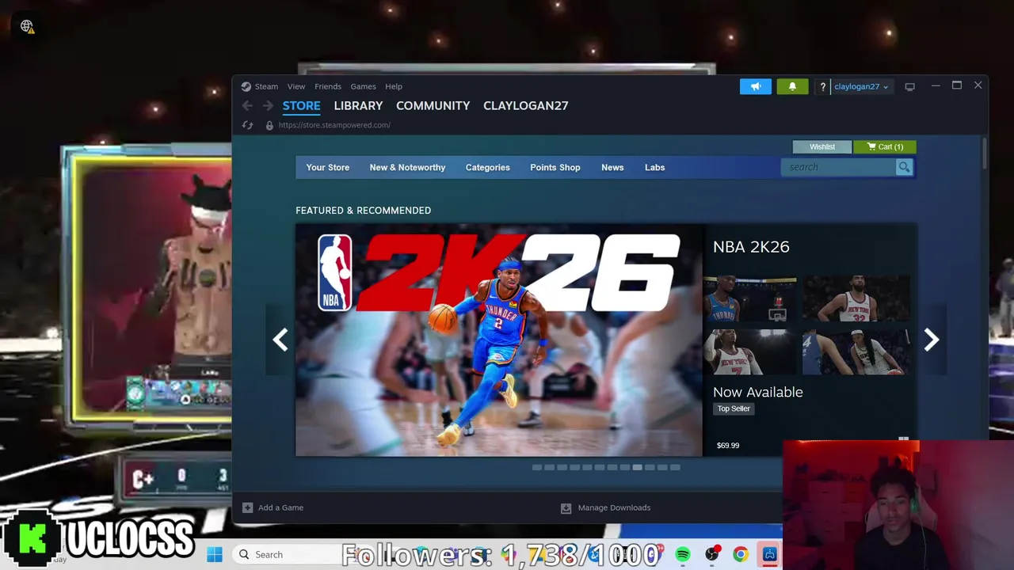Open NBA 2K26 main capsule image
The image size is (1014, 570).
(x=499, y=340)
